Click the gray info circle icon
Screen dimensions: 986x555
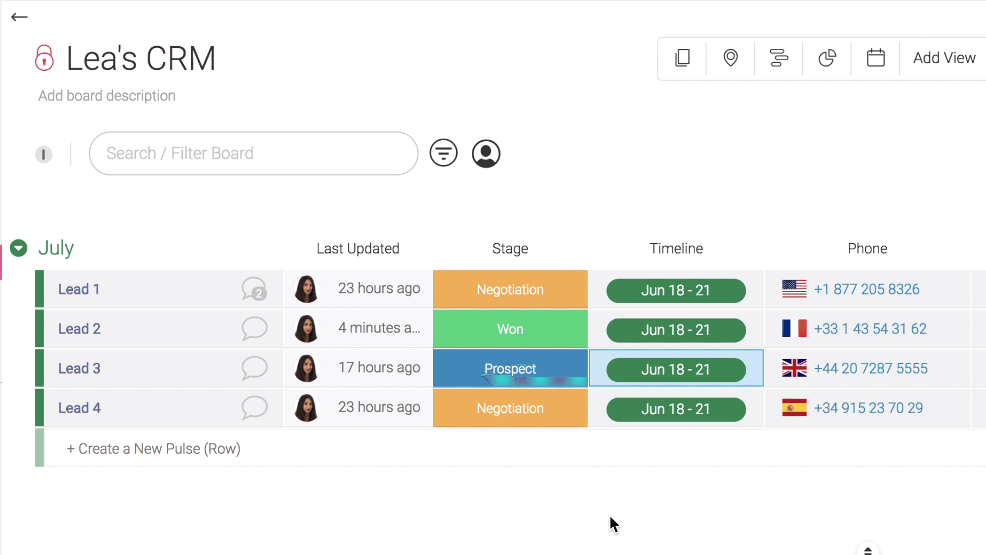click(44, 154)
